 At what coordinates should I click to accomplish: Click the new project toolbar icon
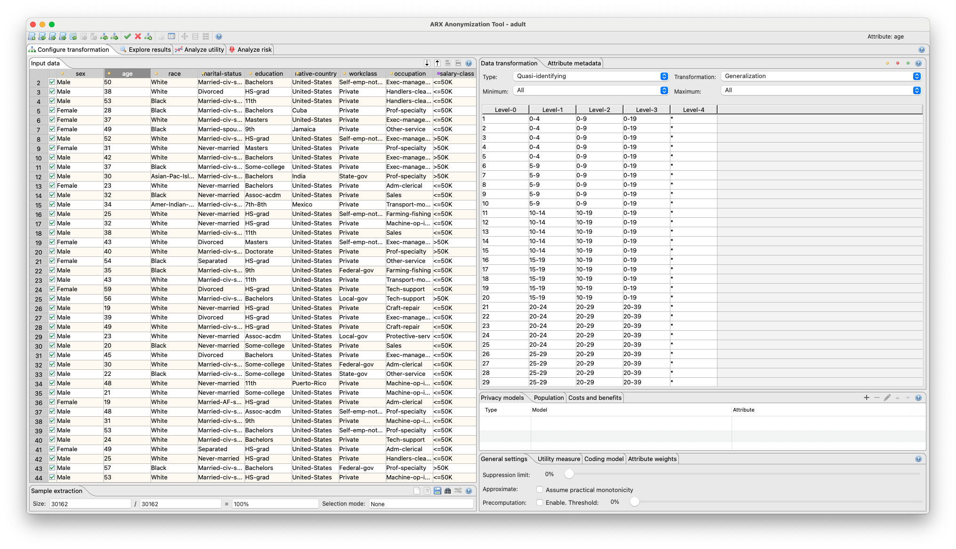32,37
